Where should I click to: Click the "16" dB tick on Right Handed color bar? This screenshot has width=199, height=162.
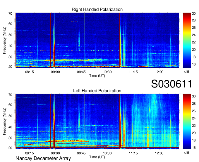[194, 64]
